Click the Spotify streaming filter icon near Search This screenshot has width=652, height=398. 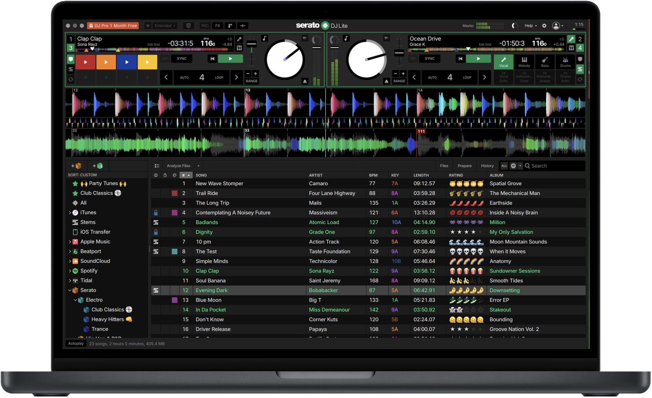pos(513,166)
